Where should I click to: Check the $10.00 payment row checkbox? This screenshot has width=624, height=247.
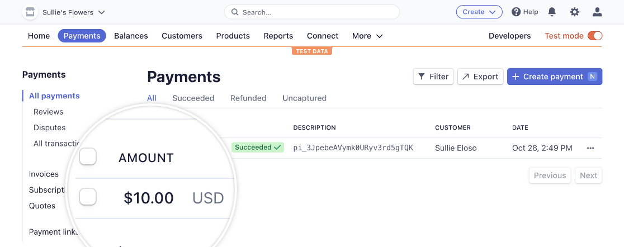(x=88, y=197)
